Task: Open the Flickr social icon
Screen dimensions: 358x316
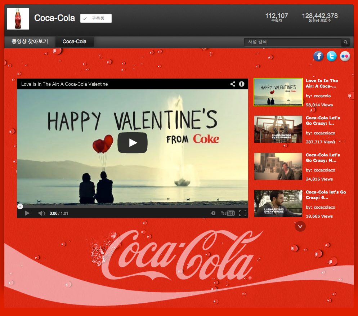Action: 345,56
